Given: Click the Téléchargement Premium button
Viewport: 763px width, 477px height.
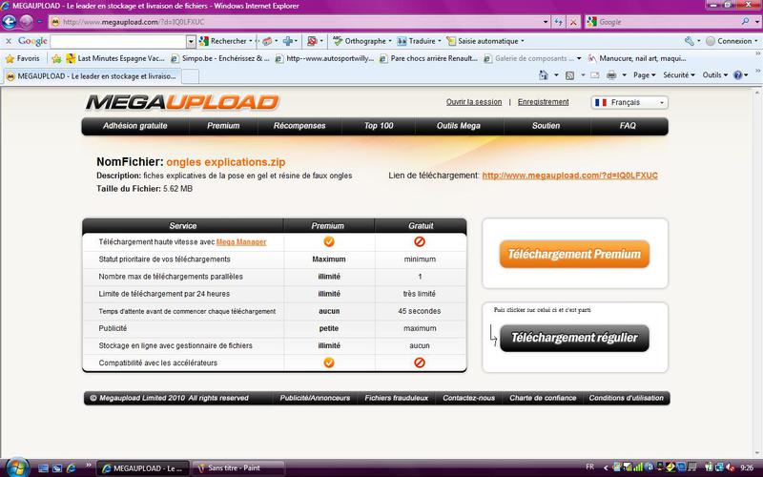Looking at the screenshot, I should coord(574,255).
